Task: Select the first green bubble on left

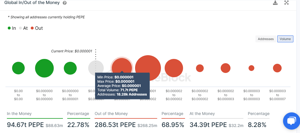Action: pyautogui.click(x=18, y=68)
